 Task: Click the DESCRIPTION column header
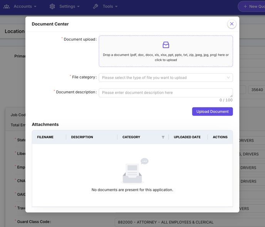[82, 137]
